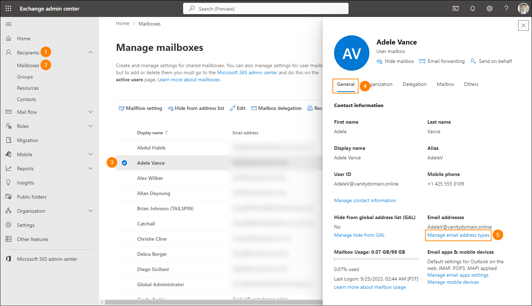Click the Settings gear icon in sidebar

[x=8, y=225]
